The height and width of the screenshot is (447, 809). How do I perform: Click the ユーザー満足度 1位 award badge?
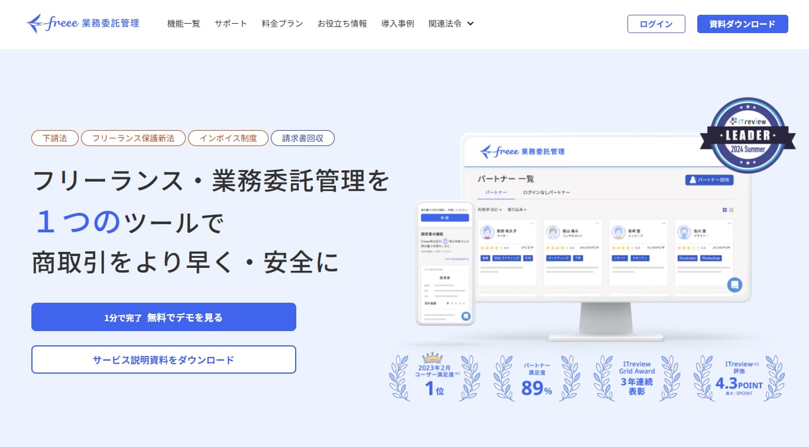coord(435,376)
